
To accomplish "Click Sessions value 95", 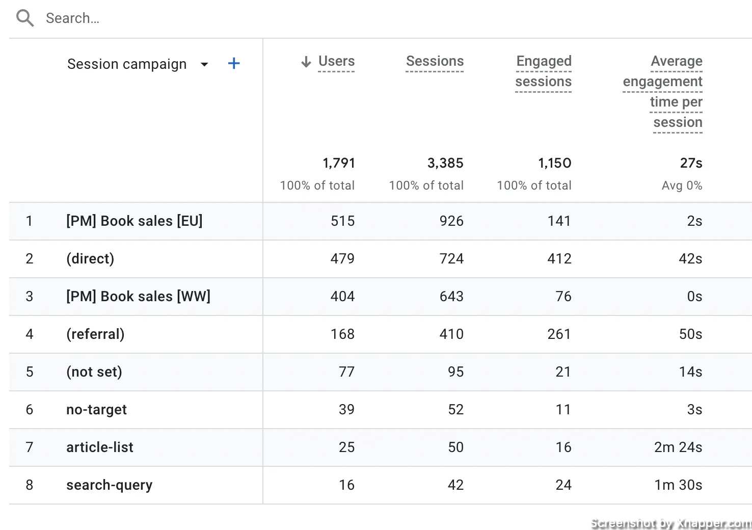I will 456,372.
